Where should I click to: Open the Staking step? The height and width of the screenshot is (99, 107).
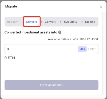coord(90,22)
